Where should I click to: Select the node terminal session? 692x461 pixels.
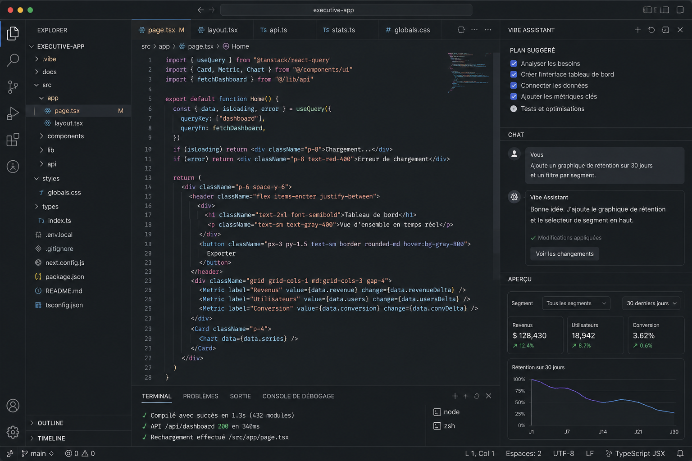pos(446,412)
